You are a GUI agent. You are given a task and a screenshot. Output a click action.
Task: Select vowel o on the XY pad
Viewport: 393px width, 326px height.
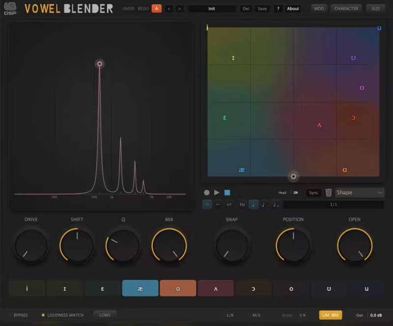(x=362, y=88)
